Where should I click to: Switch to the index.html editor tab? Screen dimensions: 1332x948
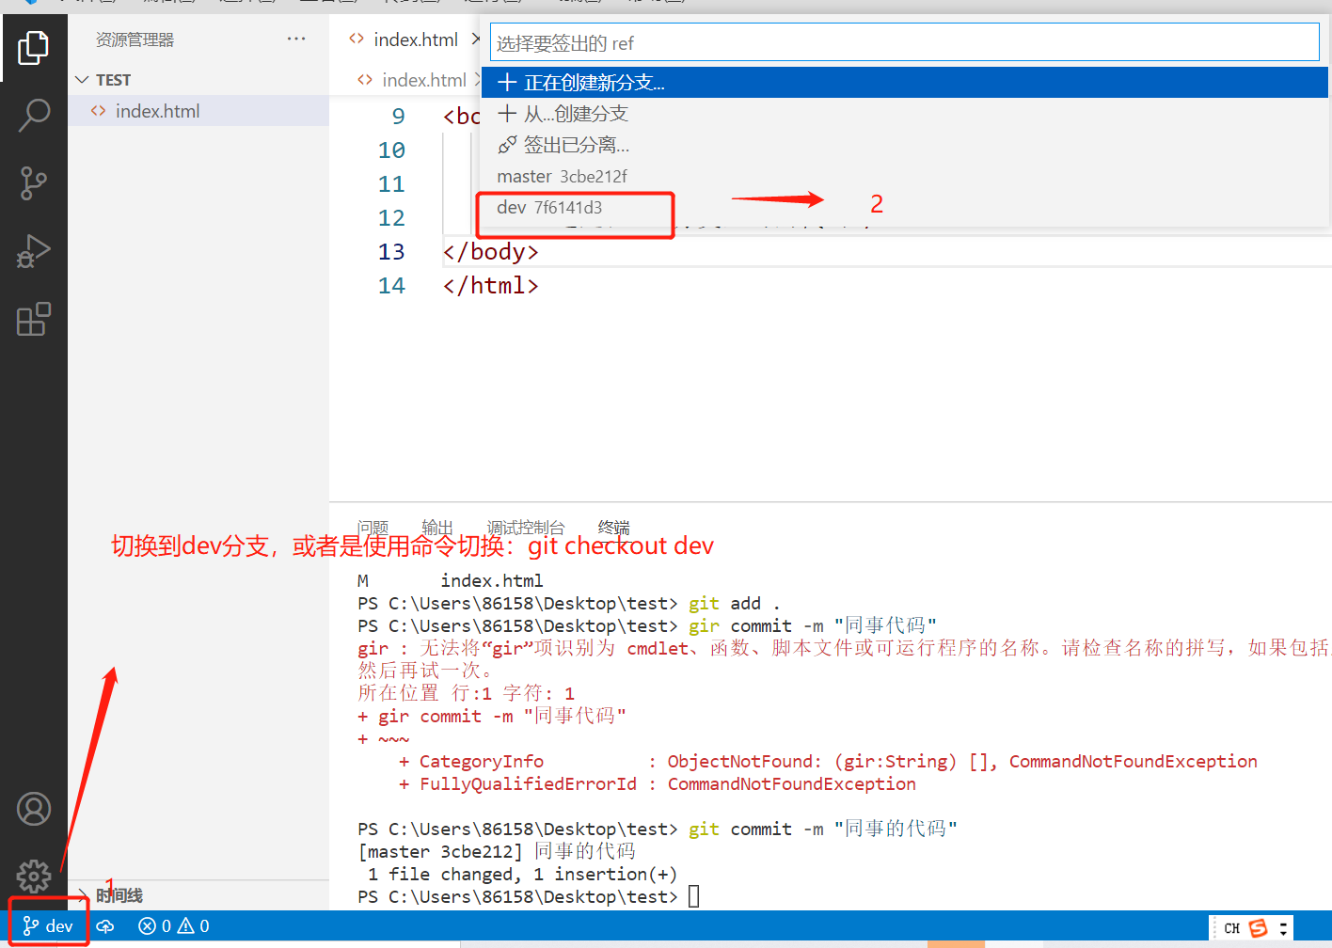(416, 39)
